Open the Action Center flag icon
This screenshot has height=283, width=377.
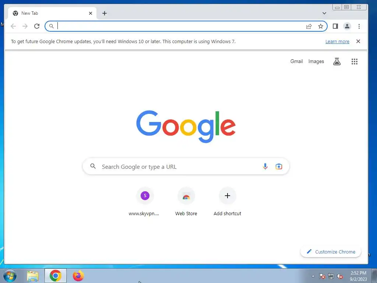[322, 276]
